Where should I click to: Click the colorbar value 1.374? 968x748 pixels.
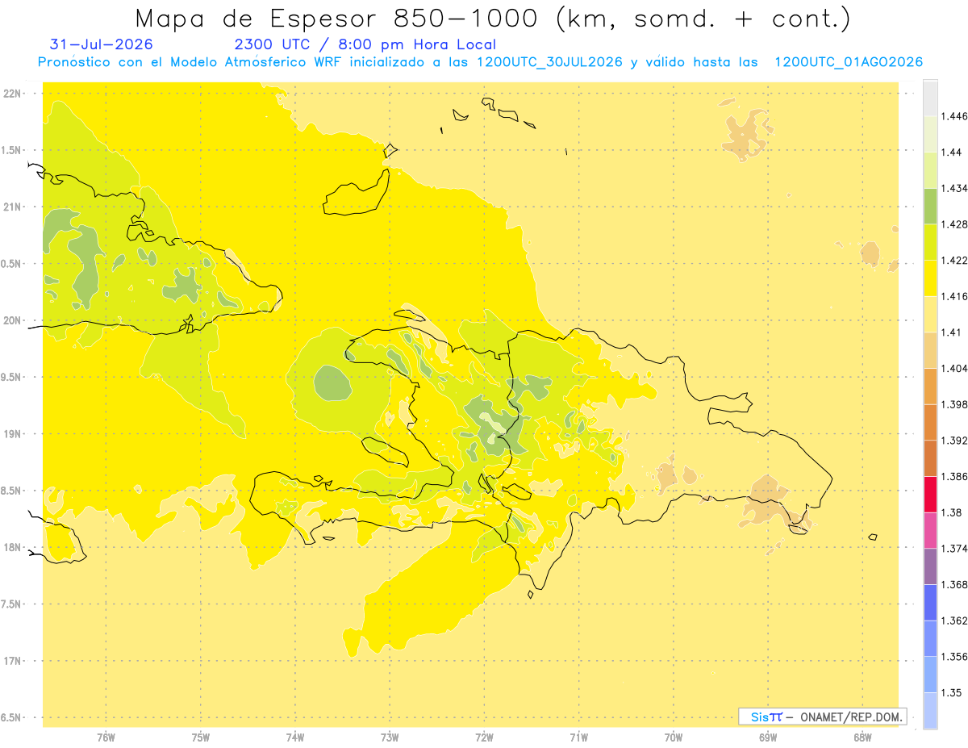click(954, 549)
